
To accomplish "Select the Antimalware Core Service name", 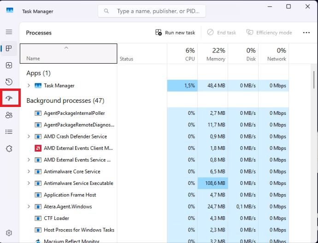I will 72,172.
